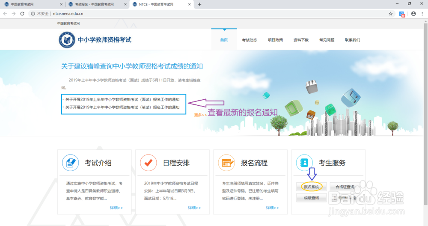Click the 成绩查询 button

(312, 198)
